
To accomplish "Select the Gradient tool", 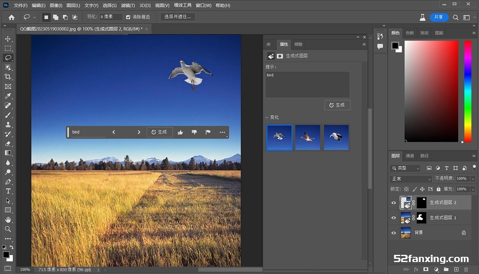I will click(x=8, y=153).
